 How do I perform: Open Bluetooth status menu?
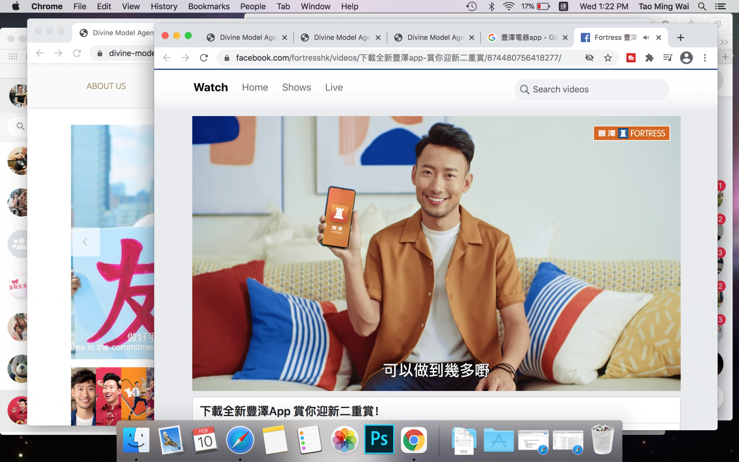tap(491, 6)
